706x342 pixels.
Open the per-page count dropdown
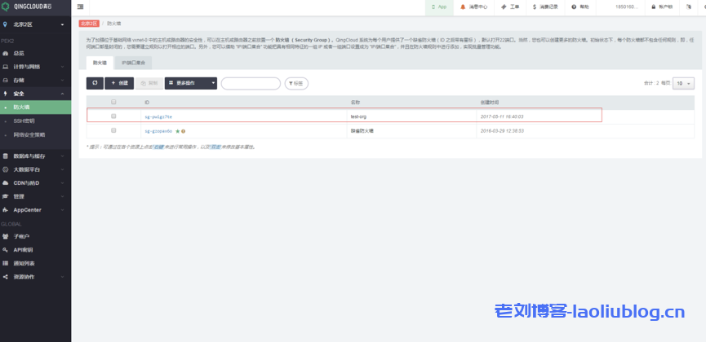[683, 83]
